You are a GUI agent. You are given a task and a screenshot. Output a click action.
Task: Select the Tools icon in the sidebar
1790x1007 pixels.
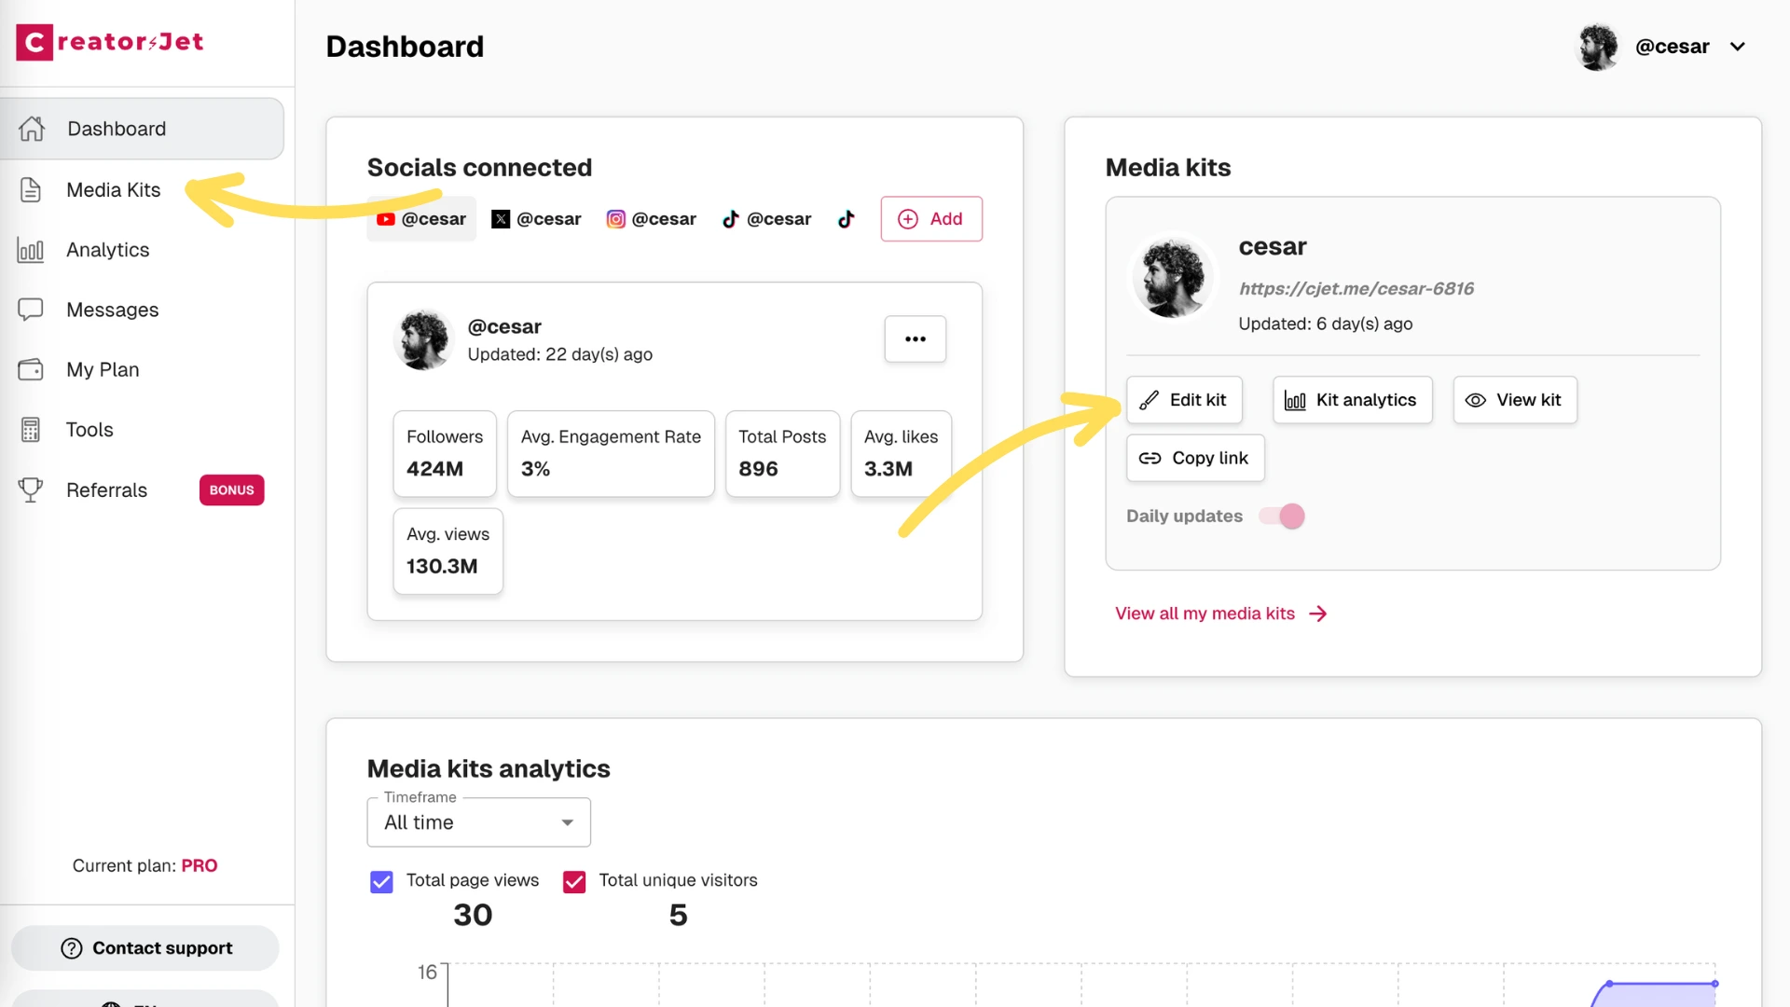click(x=31, y=429)
